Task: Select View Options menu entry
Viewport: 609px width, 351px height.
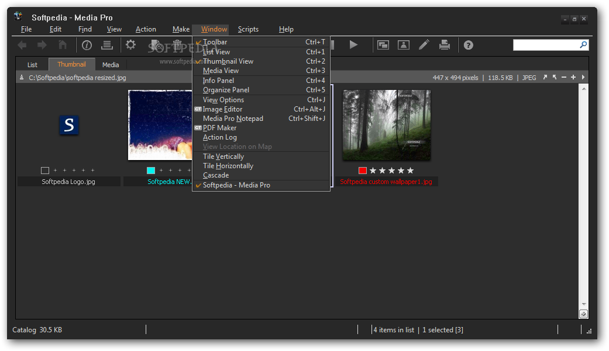Action: tap(261, 100)
